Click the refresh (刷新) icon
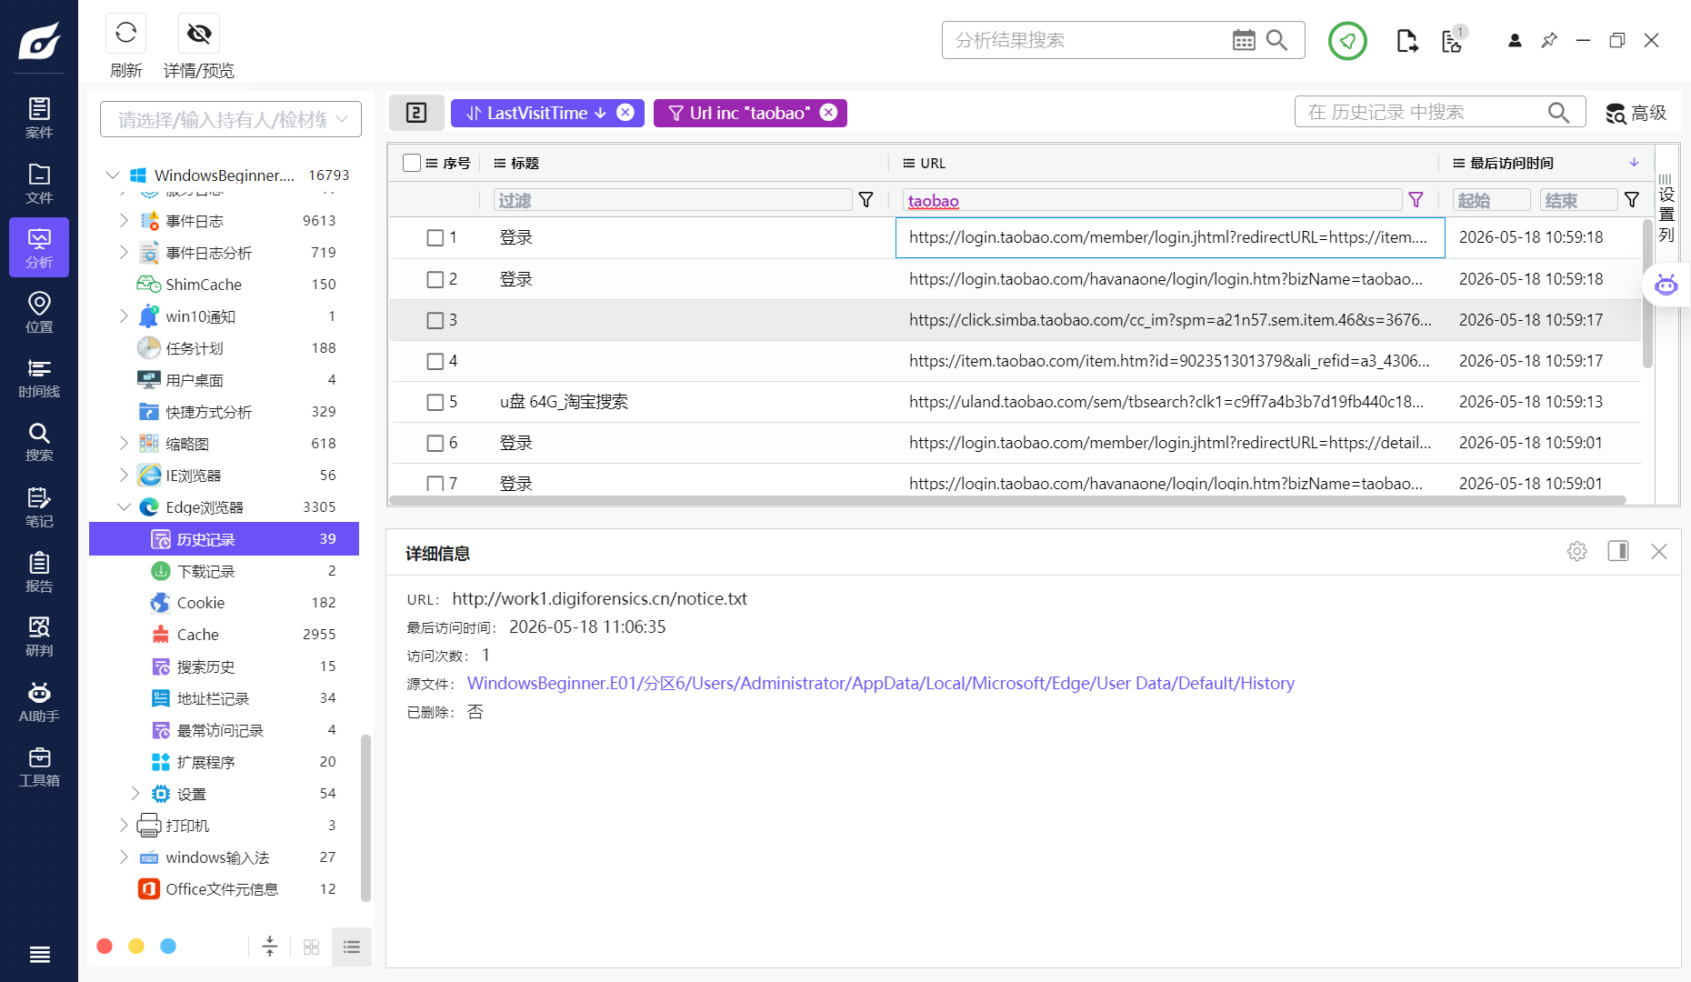This screenshot has height=982, width=1691. [x=125, y=34]
